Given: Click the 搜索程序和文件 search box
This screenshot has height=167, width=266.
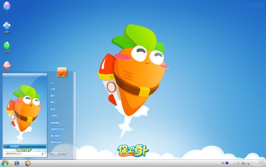Looking at the screenshot, I should 25,154.
